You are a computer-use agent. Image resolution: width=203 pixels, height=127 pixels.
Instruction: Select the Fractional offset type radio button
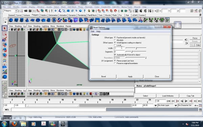[x=115, y=38]
